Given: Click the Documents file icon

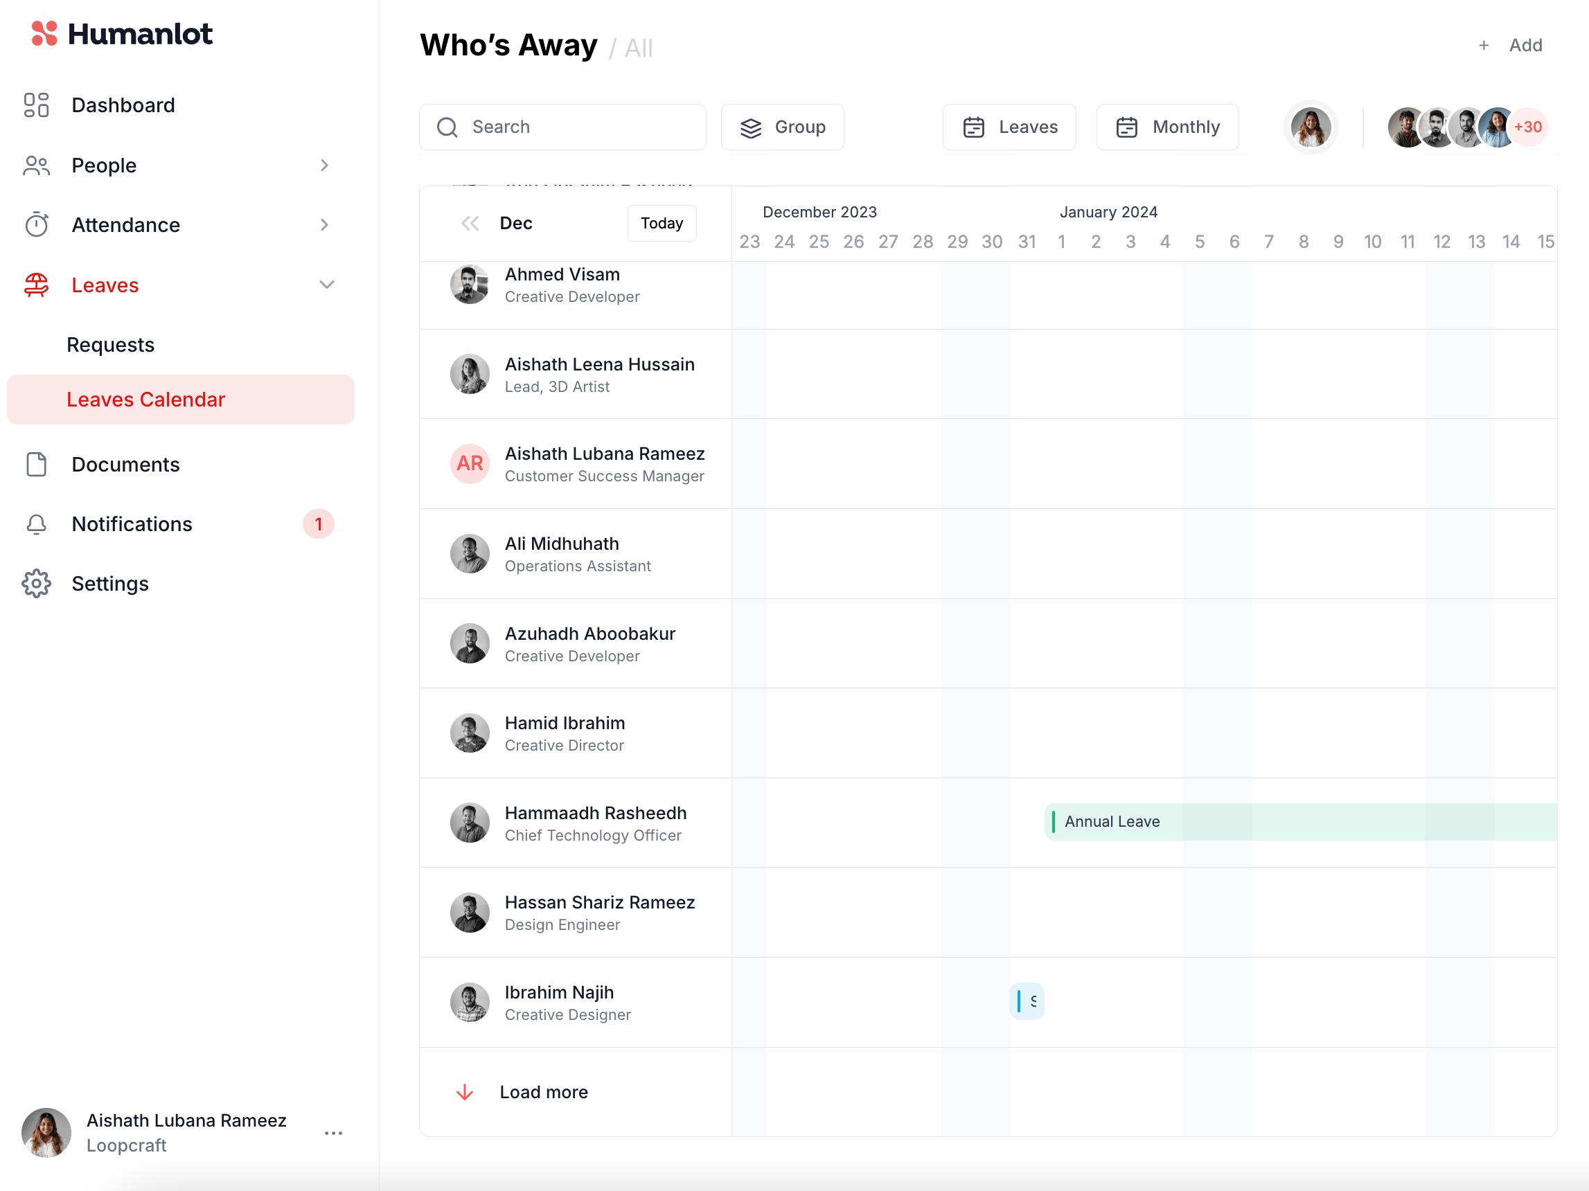Looking at the screenshot, I should click(x=36, y=465).
